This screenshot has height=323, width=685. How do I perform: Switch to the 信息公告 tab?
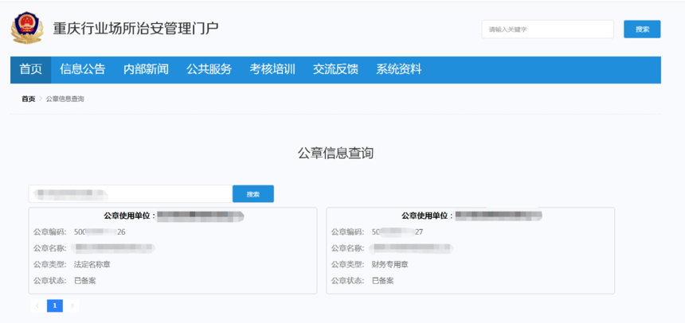(82, 69)
